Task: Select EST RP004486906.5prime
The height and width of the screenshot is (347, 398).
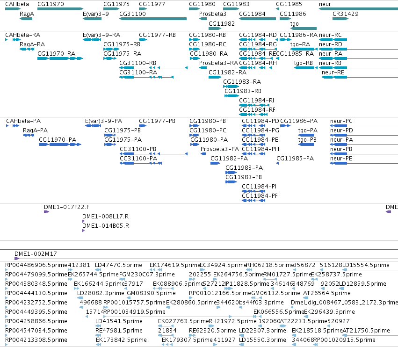Action: pyautogui.click(x=36, y=265)
